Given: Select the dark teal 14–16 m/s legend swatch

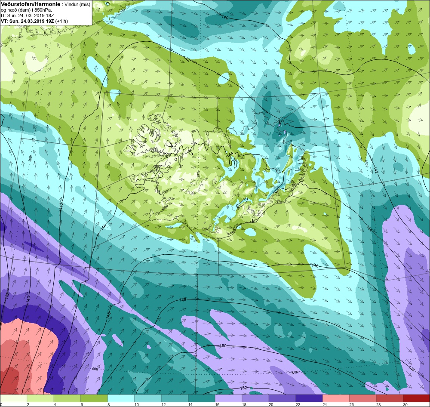Looking at the screenshot, I should tap(202, 398).
